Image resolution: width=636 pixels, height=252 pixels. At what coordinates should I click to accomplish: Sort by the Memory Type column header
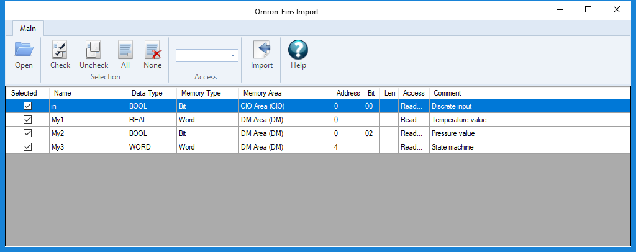pos(207,92)
